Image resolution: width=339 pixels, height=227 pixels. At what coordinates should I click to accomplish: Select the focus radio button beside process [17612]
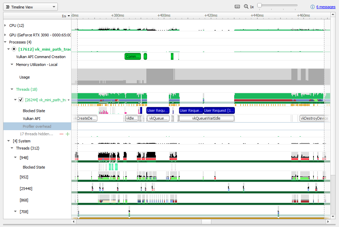[14, 49]
